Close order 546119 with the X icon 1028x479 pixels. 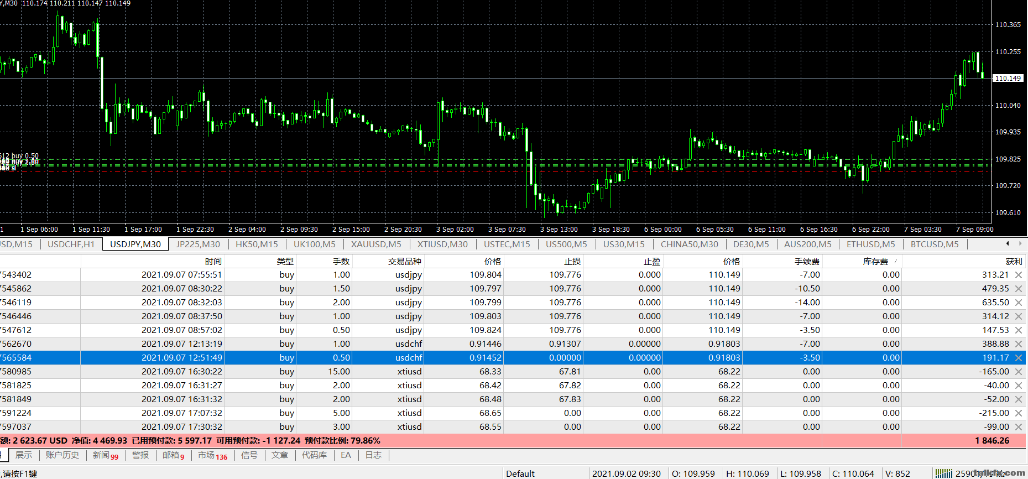click(x=1019, y=303)
